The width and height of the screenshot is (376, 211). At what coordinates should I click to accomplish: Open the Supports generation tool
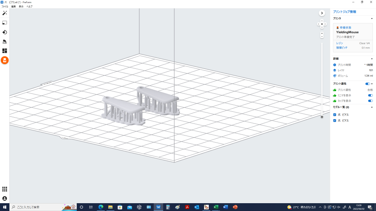tap(5, 41)
